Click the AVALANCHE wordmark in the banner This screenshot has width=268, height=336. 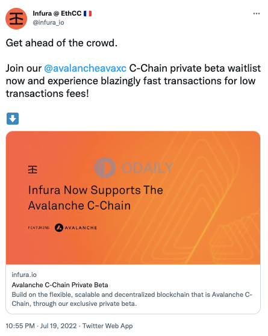[x=81, y=228]
